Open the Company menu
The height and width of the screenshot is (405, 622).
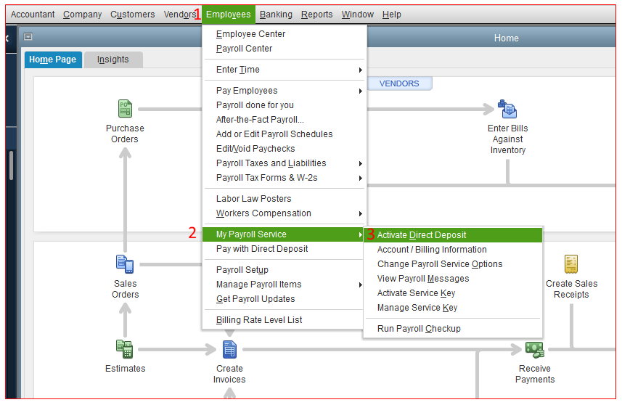point(82,15)
